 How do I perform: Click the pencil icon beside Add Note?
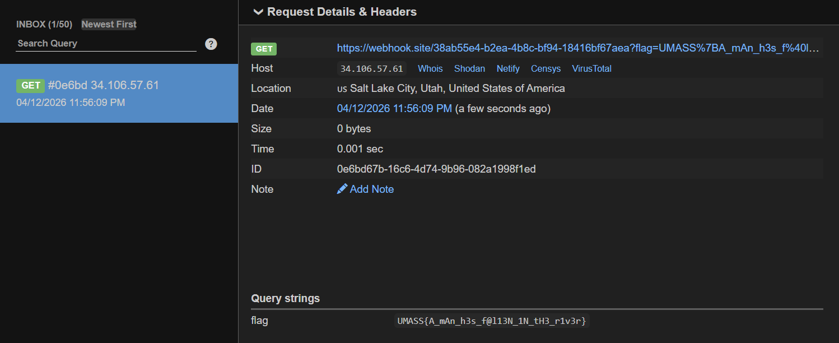tap(342, 189)
